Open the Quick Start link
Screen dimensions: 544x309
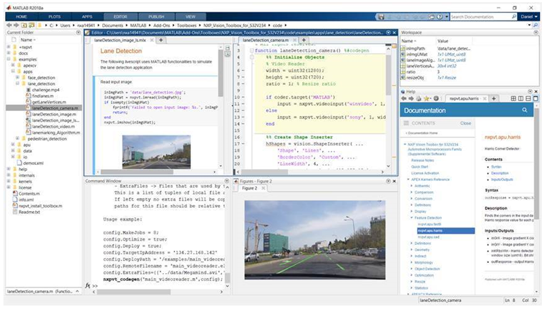420,166
